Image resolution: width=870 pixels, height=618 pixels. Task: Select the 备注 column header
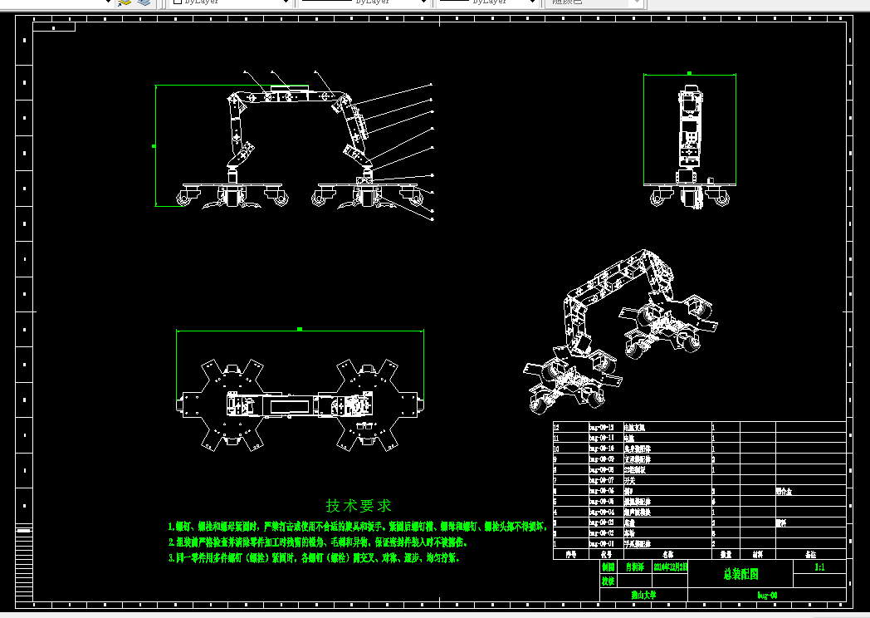[x=810, y=554]
